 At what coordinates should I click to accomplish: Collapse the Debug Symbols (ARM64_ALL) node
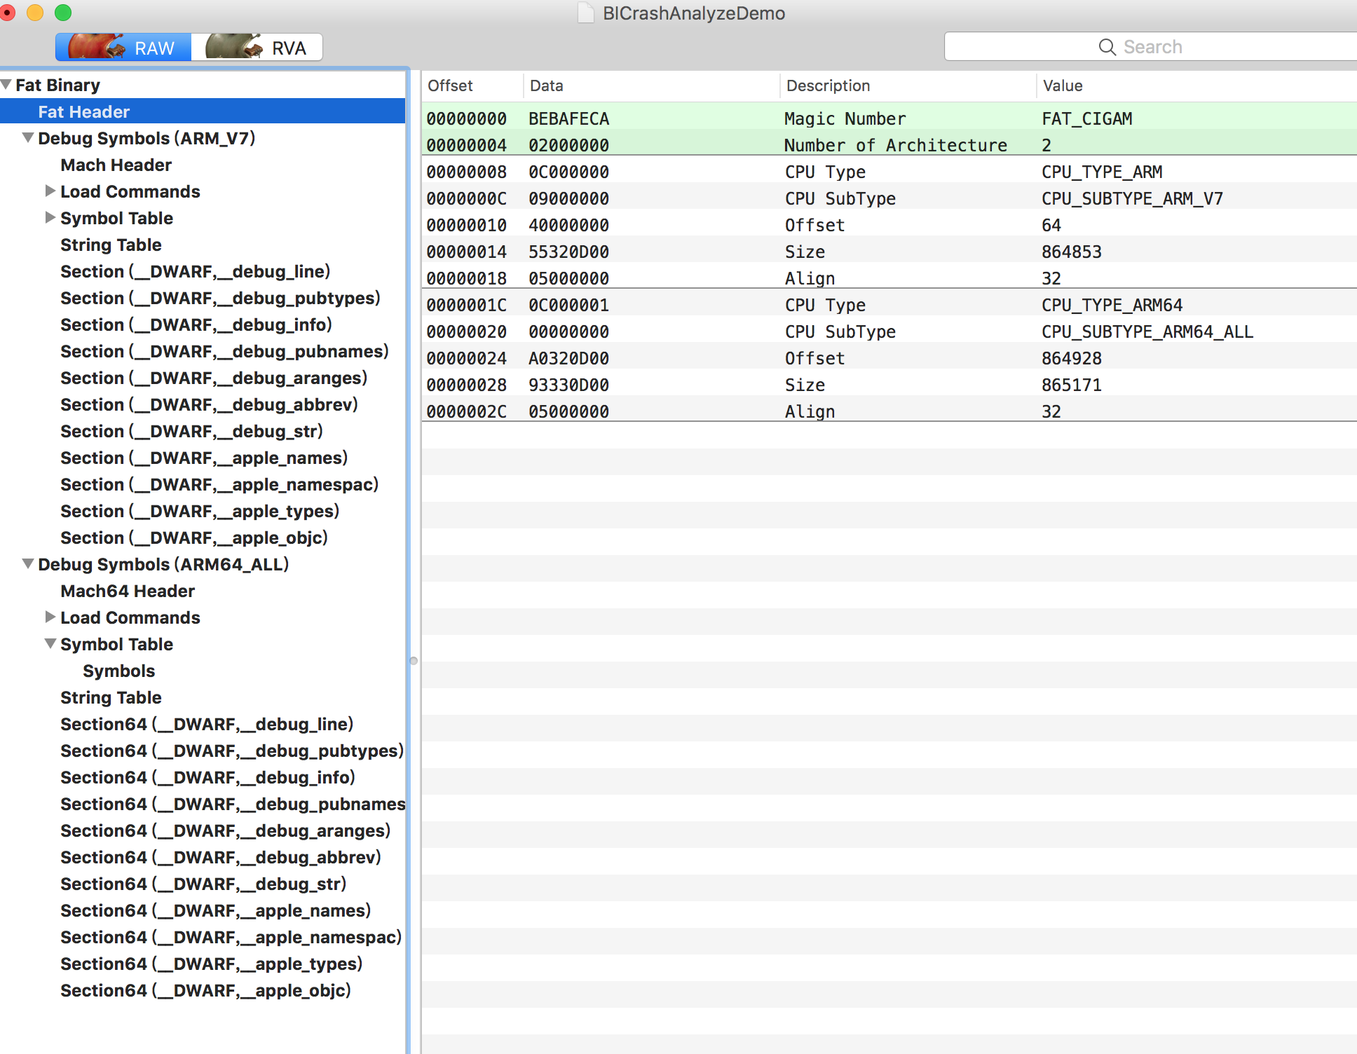[28, 563]
